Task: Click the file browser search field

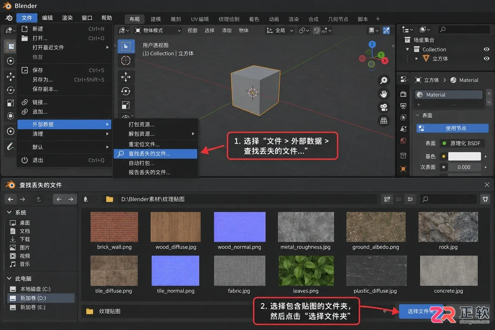Action: 448,199
